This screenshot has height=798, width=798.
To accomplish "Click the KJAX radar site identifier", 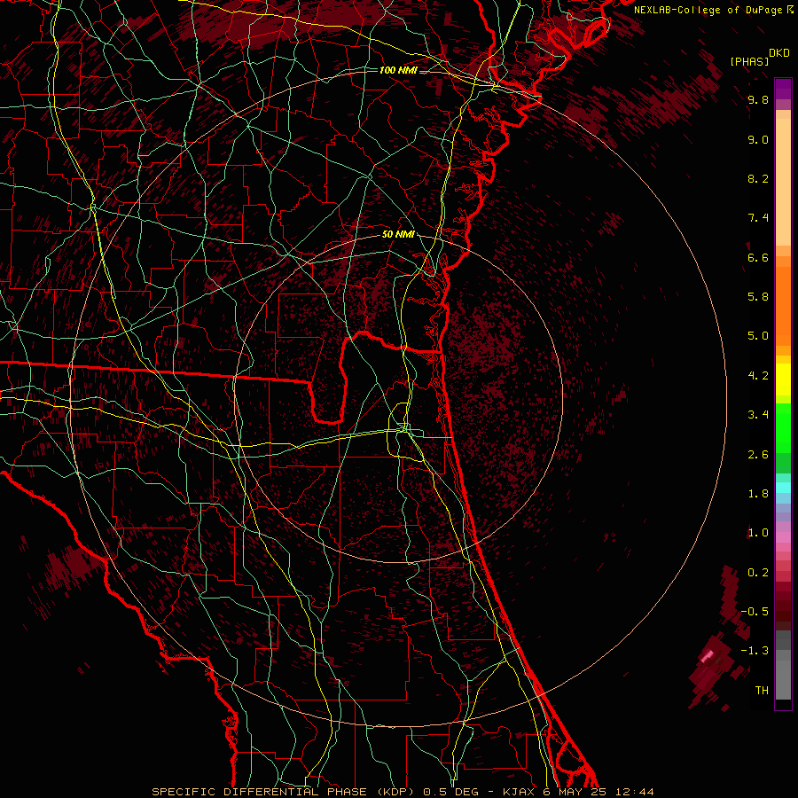I will point(519,792).
